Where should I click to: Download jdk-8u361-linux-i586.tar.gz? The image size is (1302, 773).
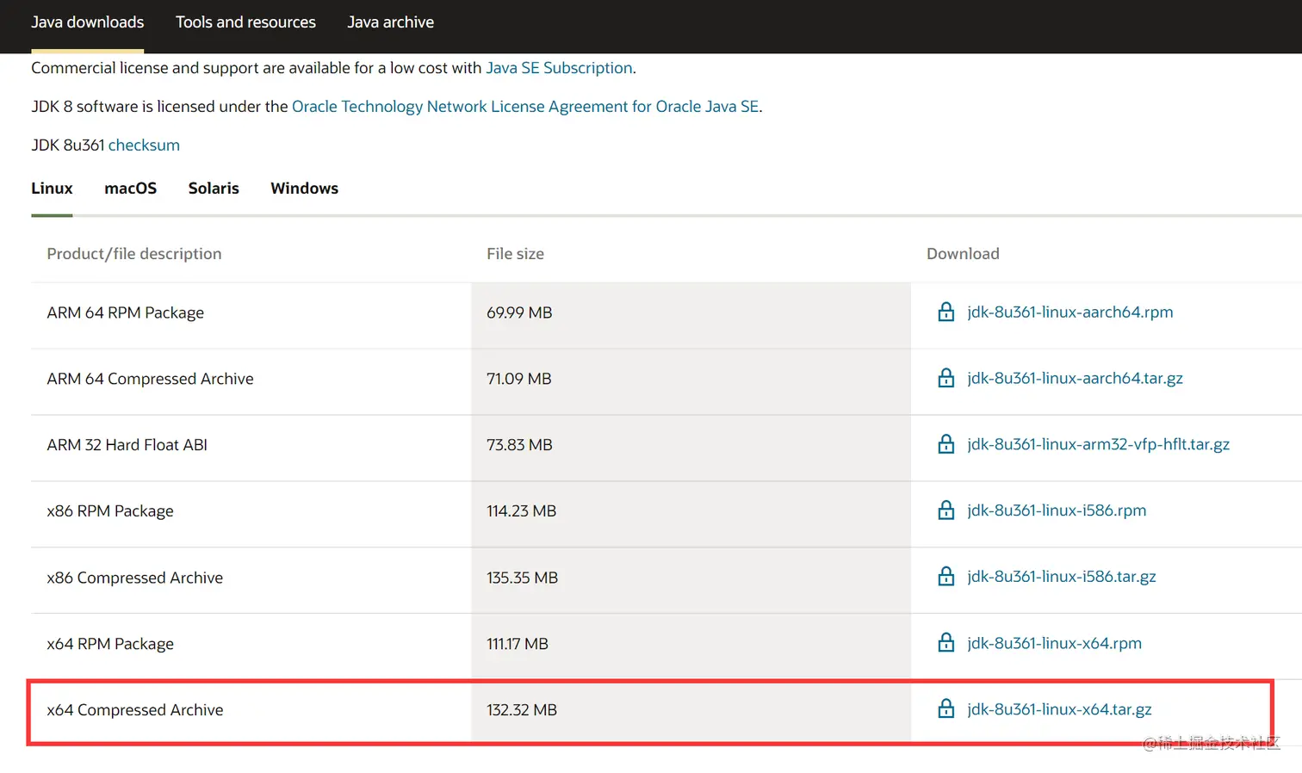(x=1061, y=577)
